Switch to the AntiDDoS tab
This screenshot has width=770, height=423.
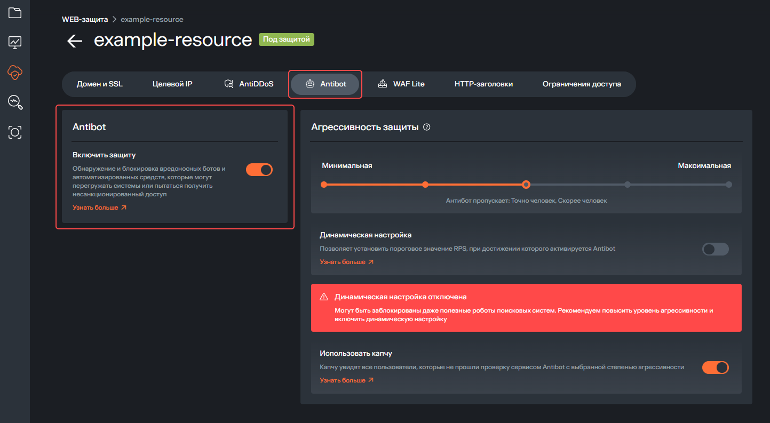pos(249,84)
